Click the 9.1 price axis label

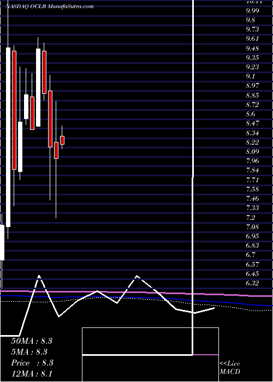[x=250, y=76]
